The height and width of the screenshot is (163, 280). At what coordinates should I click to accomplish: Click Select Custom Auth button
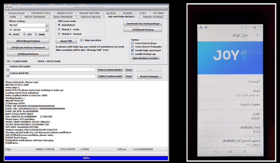[x=110, y=76]
